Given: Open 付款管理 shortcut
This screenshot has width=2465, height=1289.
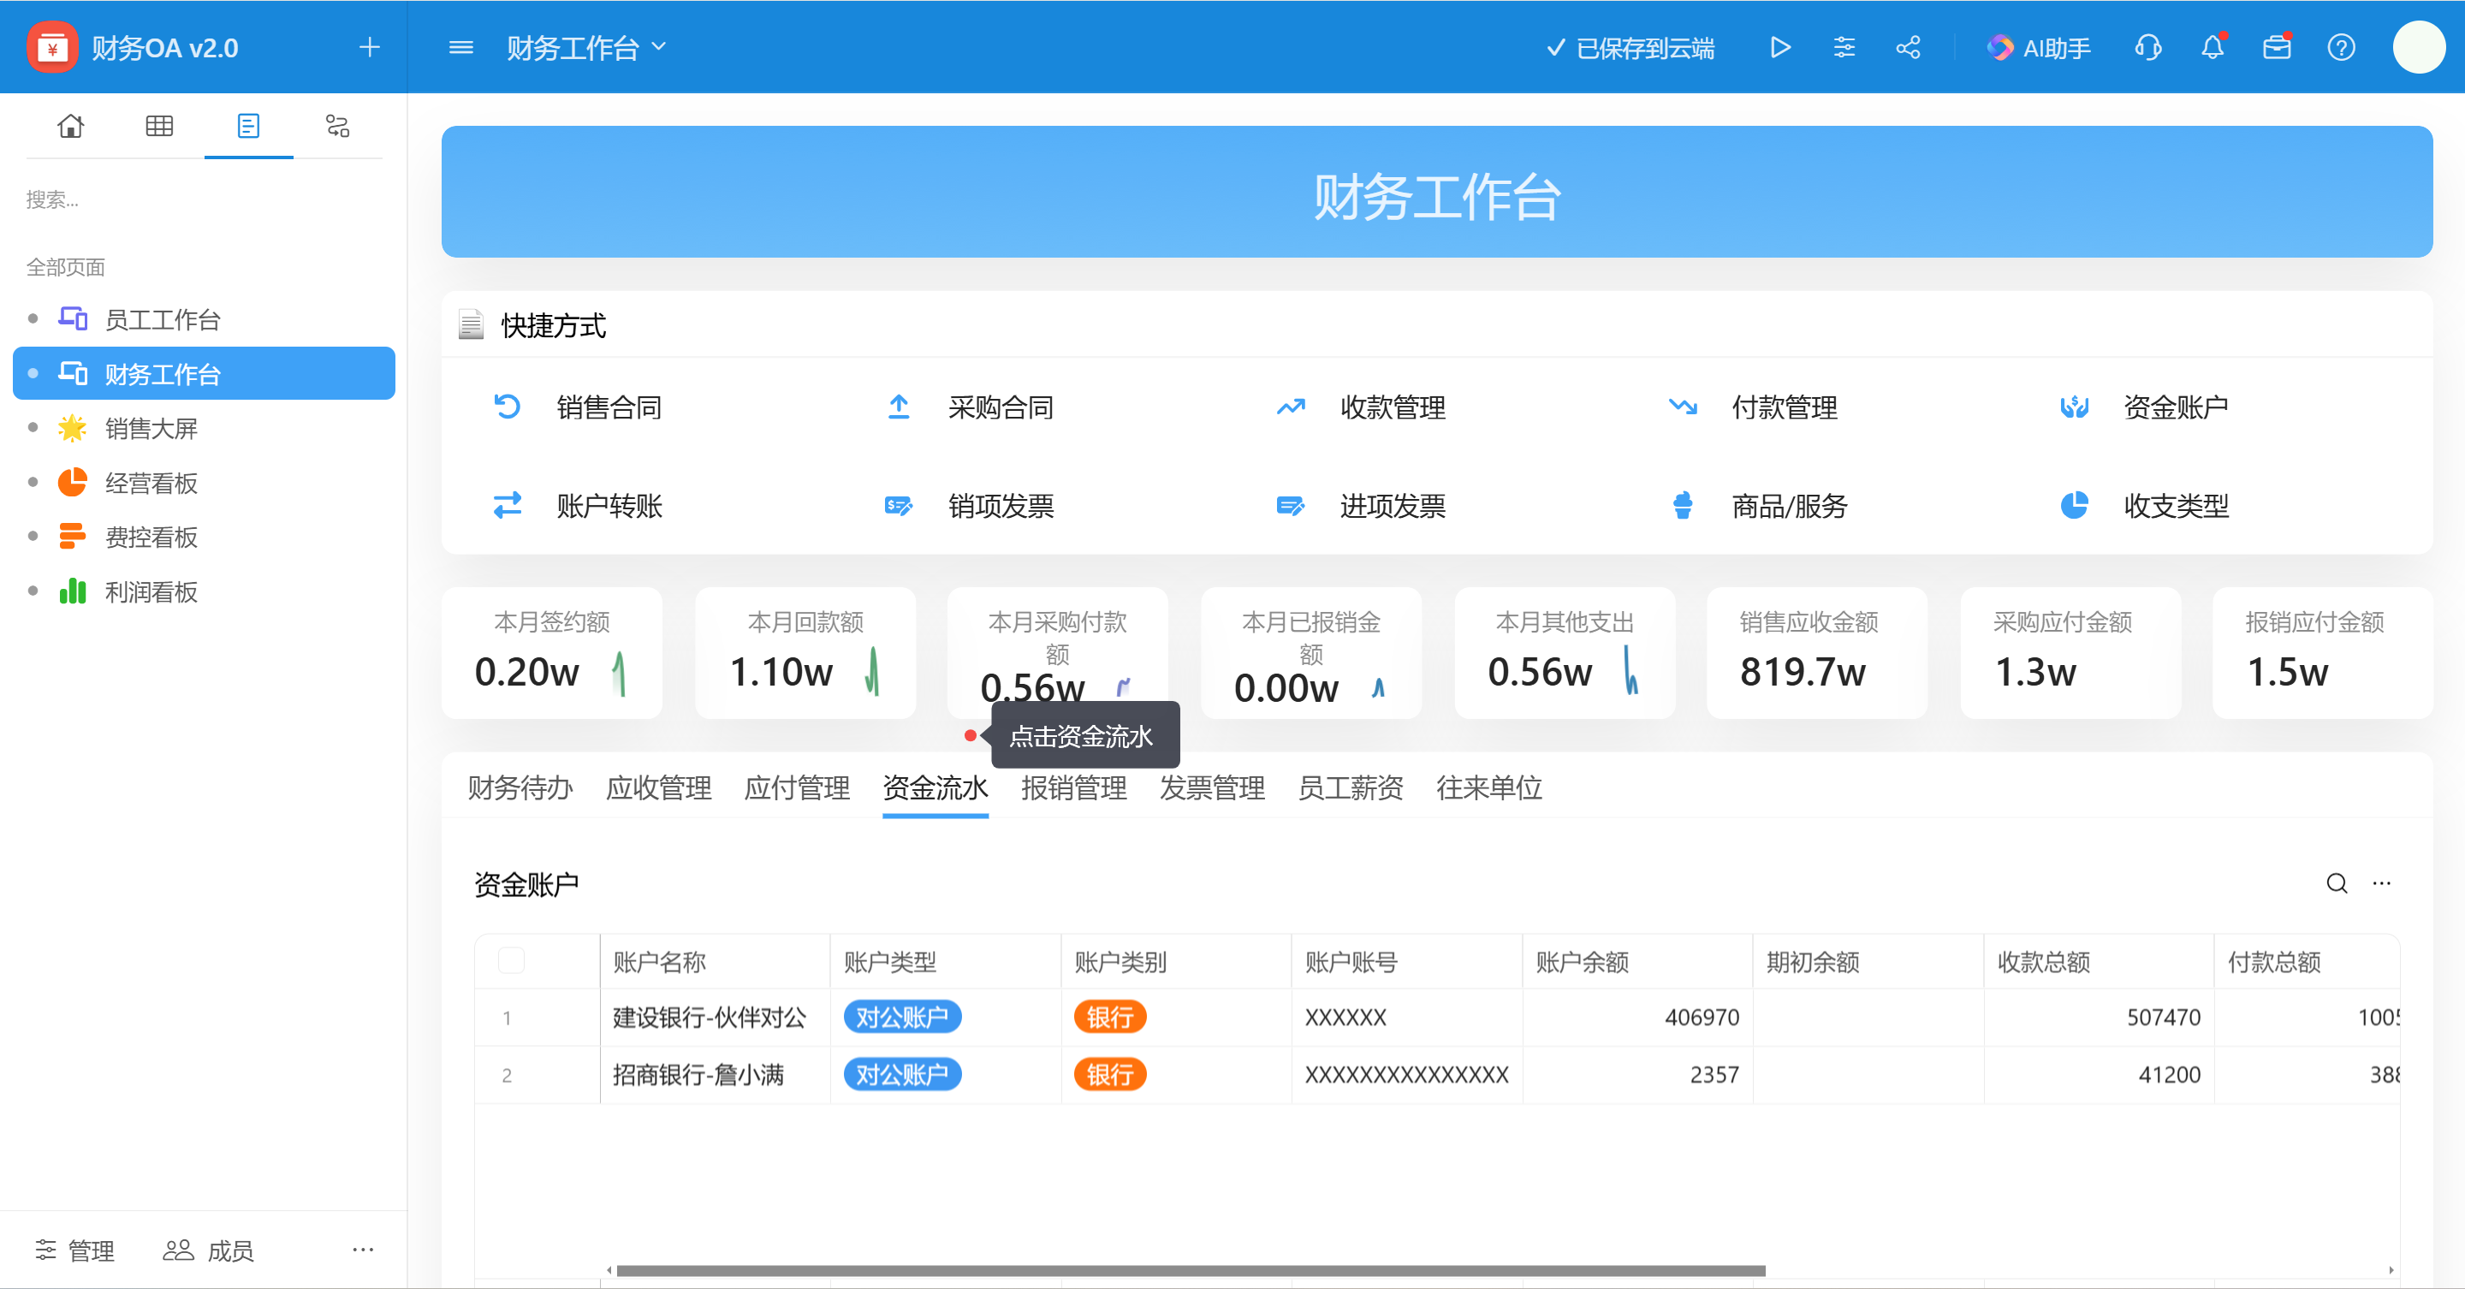Looking at the screenshot, I should click(1753, 407).
